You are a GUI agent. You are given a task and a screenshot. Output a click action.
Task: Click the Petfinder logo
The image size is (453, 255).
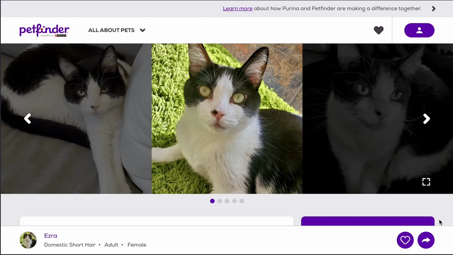click(x=44, y=30)
